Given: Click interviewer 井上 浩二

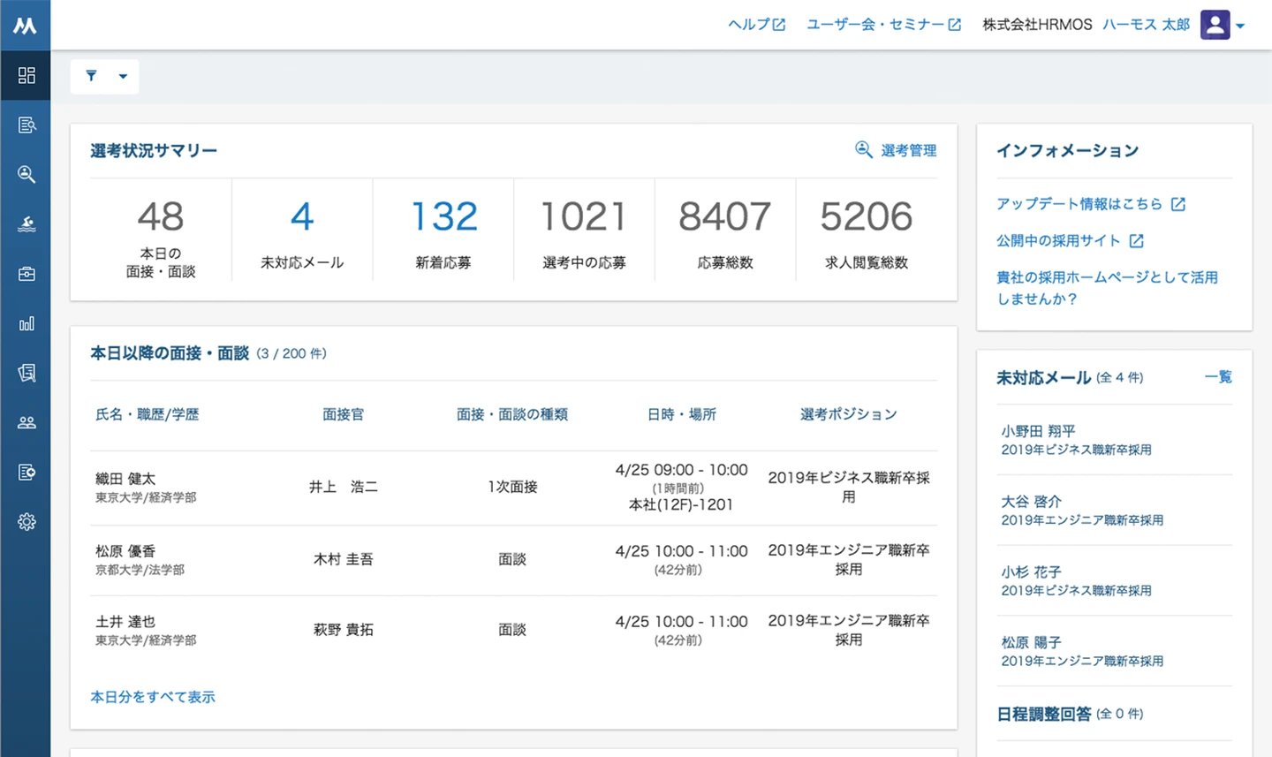Looking at the screenshot, I should click(343, 487).
